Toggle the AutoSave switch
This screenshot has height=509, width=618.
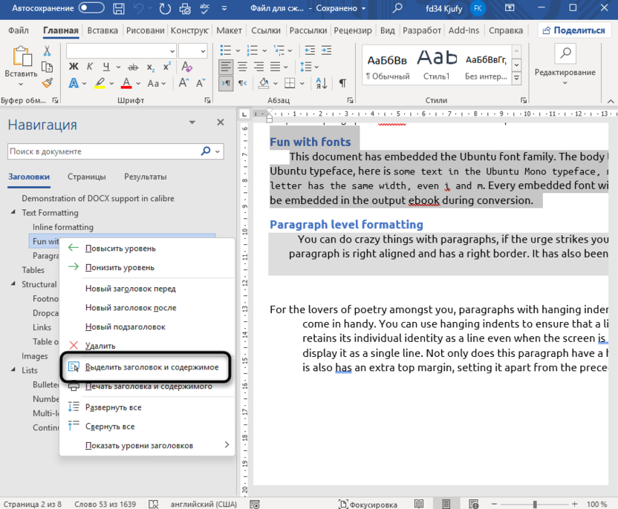91,8
